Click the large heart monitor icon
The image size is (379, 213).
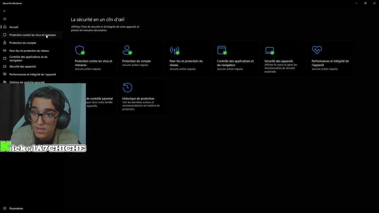(317, 50)
